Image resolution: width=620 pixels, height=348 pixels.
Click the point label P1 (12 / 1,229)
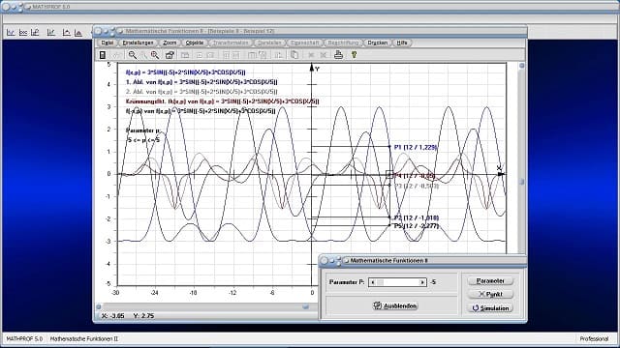point(416,147)
